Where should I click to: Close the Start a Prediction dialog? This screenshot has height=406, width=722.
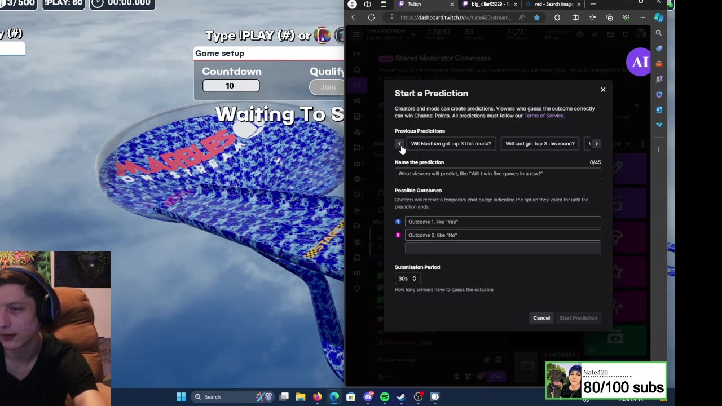point(603,90)
